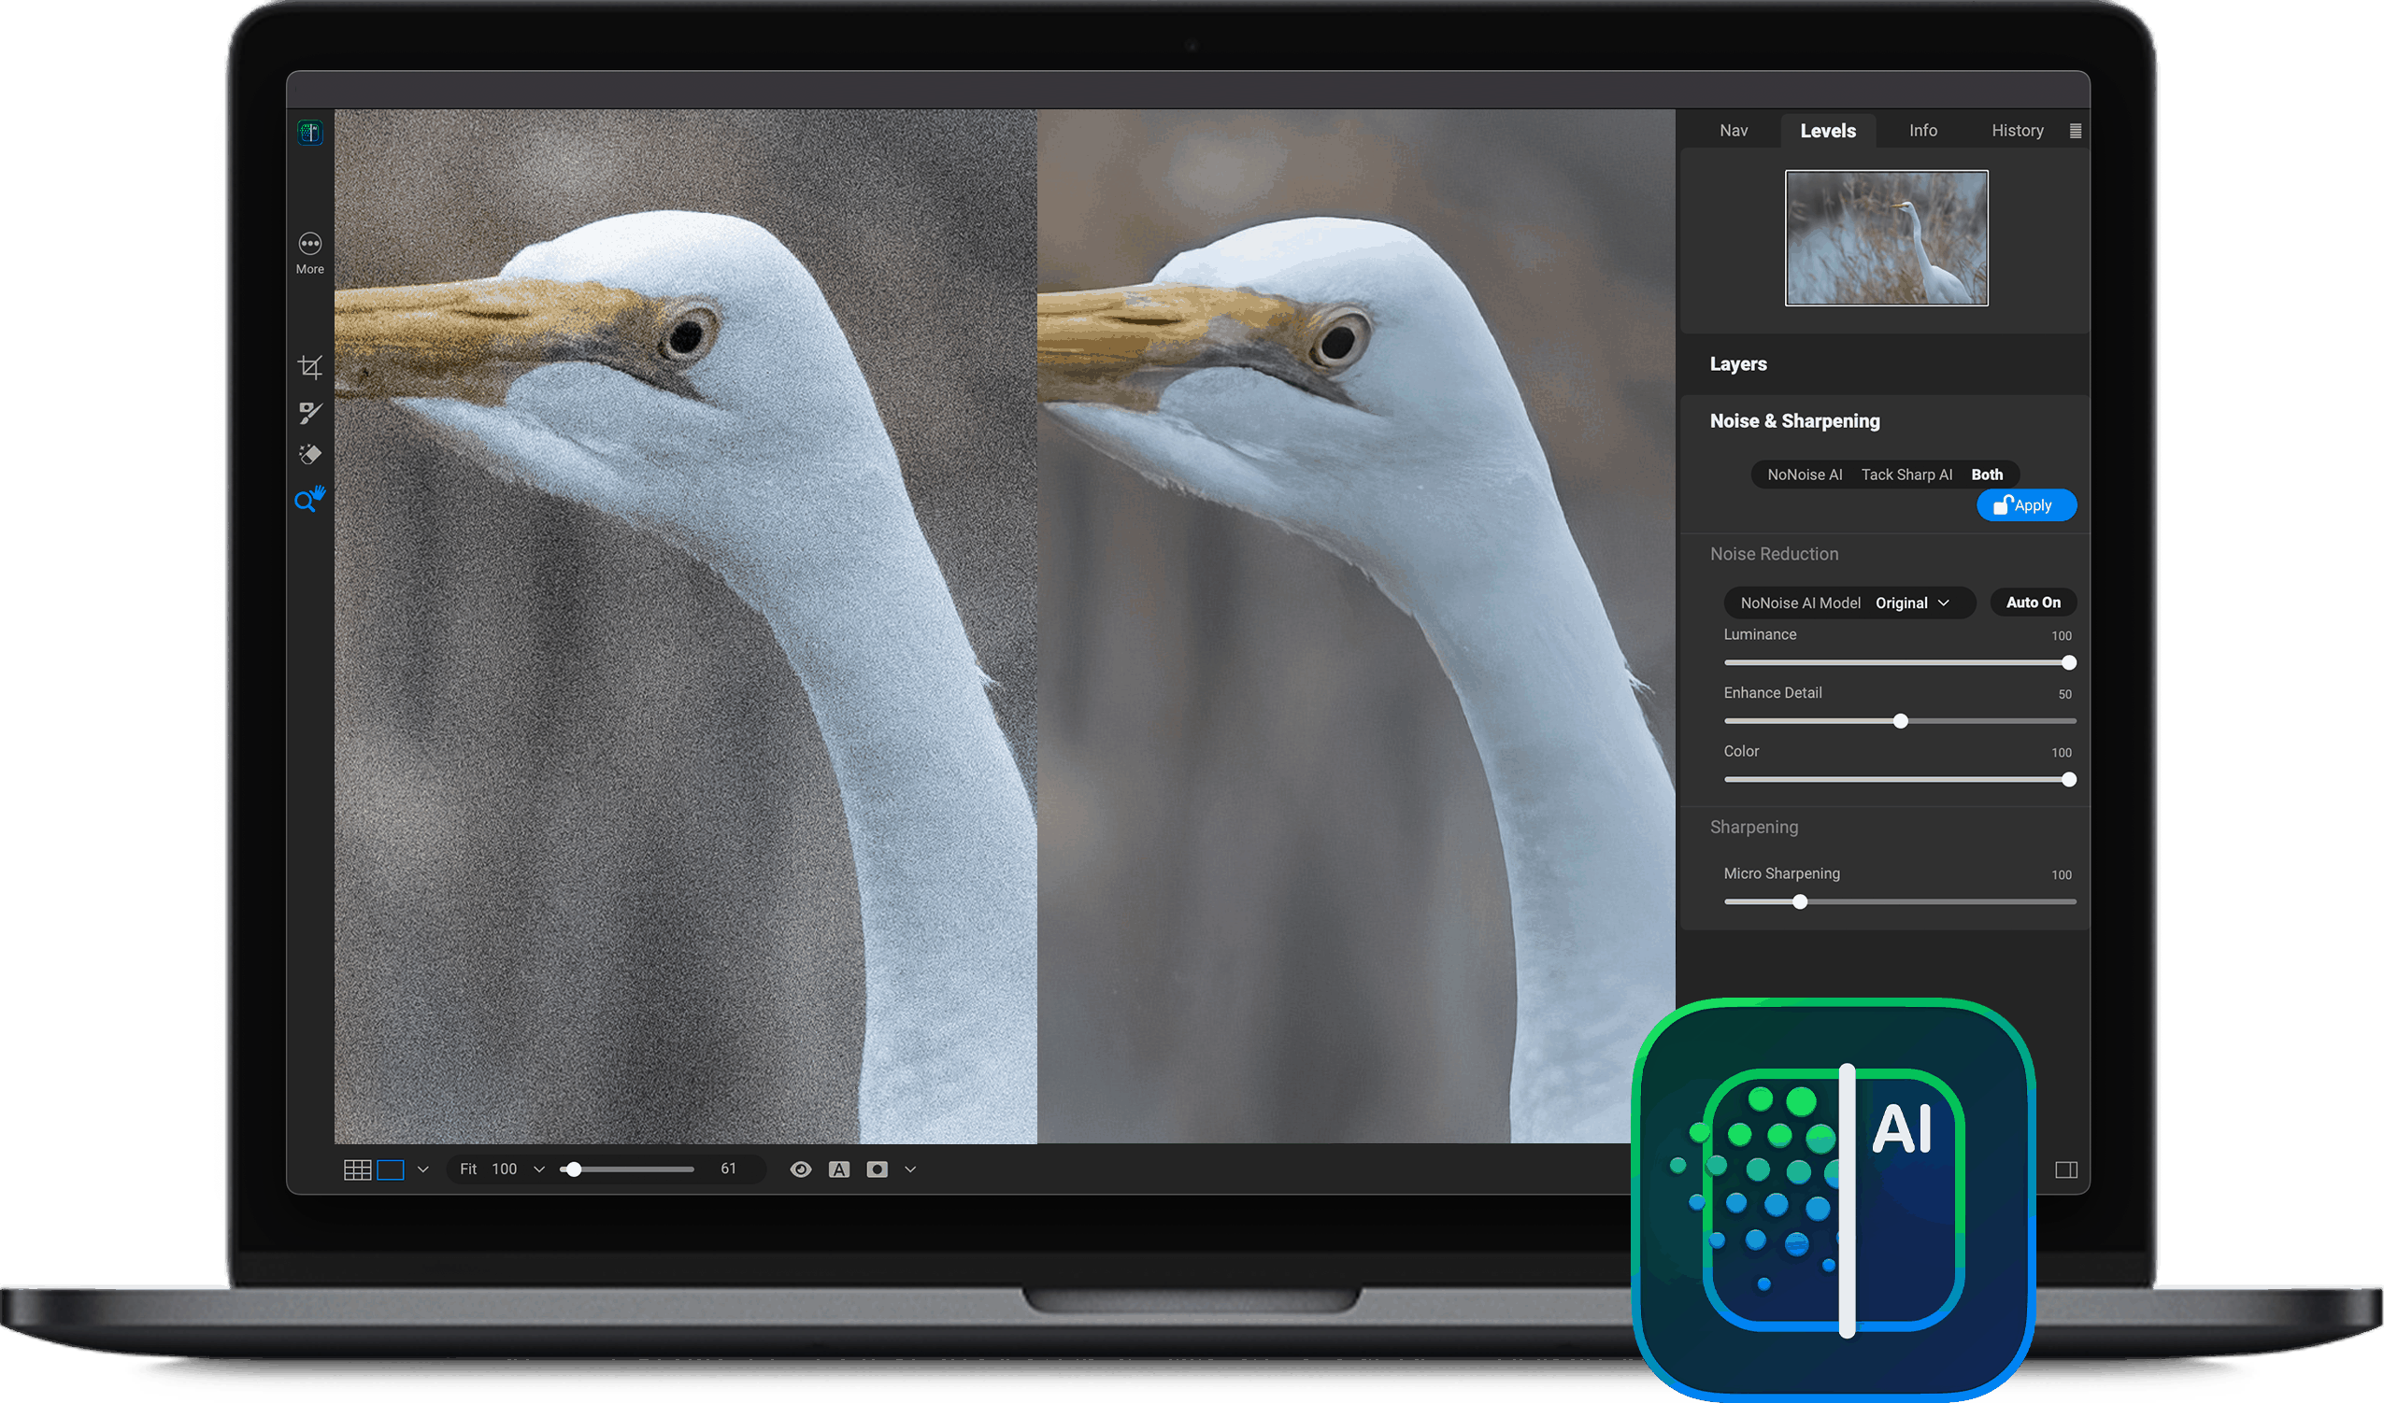The width and height of the screenshot is (2384, 1403).
Task: Toggle right panel visibility icon
Action: [2066, 1170]
